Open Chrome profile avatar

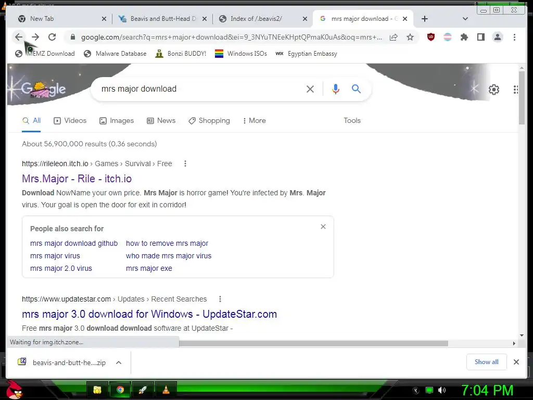pyautogui.click(x=497, y=37)
